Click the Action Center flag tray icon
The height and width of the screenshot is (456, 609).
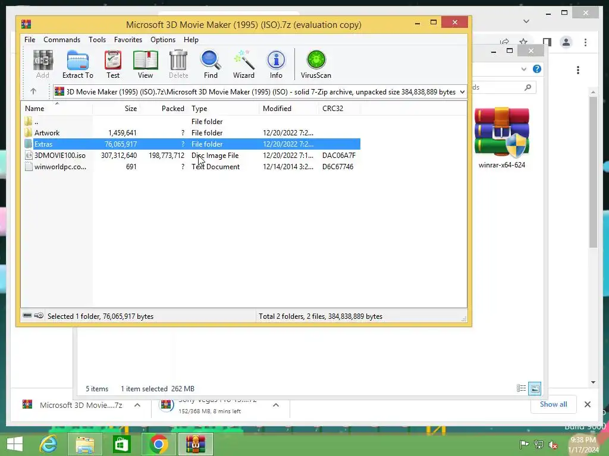pos(523,444)
